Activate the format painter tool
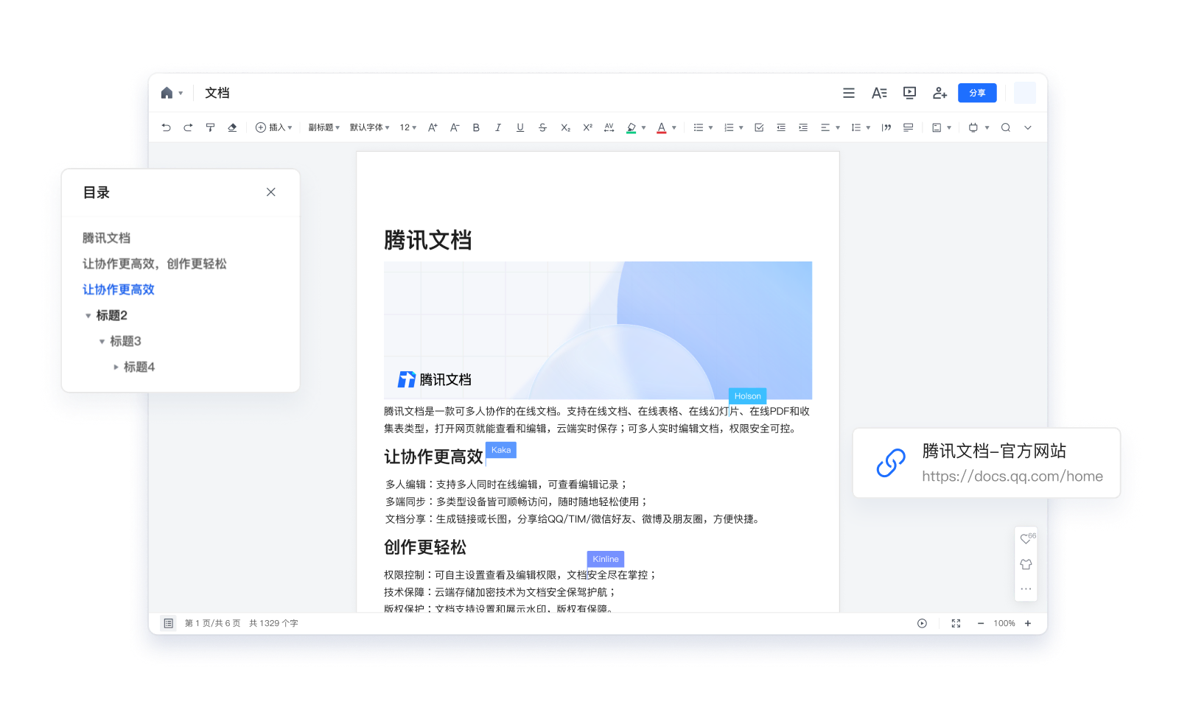 (x=210, y=127)
